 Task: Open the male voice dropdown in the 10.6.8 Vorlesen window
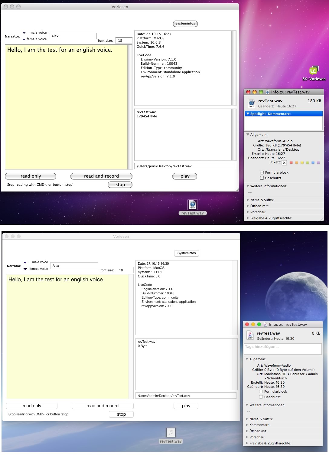point(24,33)
